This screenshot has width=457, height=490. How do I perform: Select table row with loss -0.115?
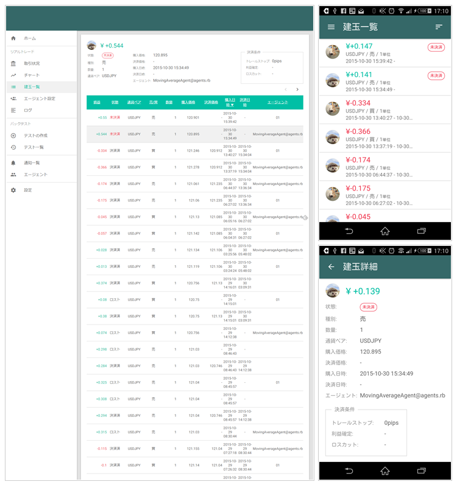(x=195, y=449)
